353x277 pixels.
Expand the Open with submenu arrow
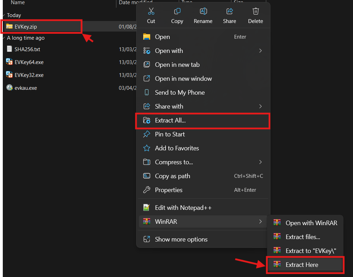click(x=260, y=51)
